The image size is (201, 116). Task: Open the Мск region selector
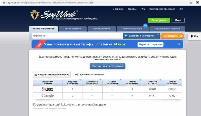(194, 36)
